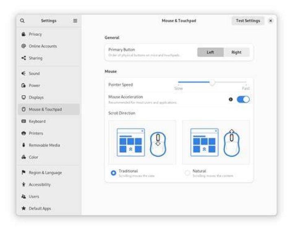Screen dimensions: 293x233
Task: Open the hamburger menu in Settings header
Action: point(75,21)
